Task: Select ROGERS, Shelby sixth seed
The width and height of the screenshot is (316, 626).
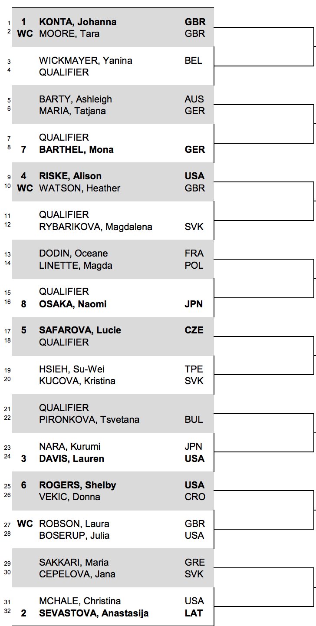Action: (x=78, y=485)
